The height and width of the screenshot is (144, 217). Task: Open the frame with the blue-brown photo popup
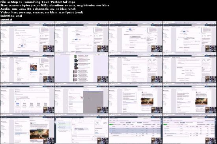tap(27, 67)
